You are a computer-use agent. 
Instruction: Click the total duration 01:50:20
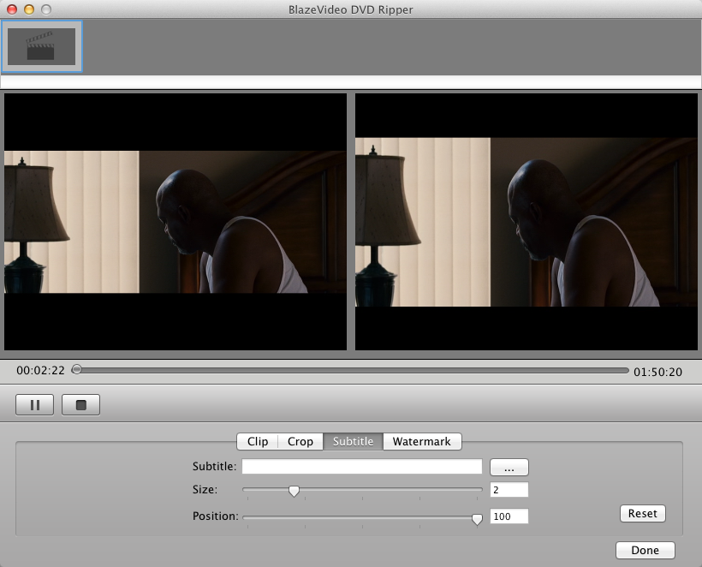657,372
